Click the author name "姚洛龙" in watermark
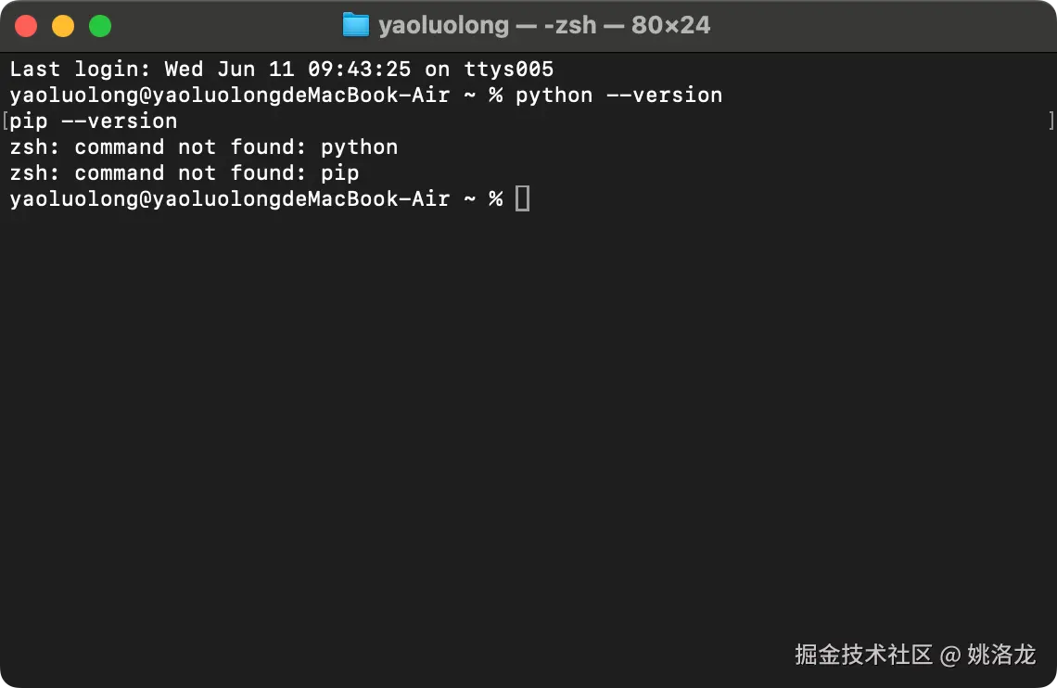Image resolution: width=1057 pixels, height=688 pixels. click(x=1001, y=655)
